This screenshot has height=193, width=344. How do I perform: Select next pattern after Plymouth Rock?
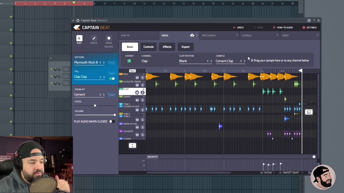tap(104, 62)
